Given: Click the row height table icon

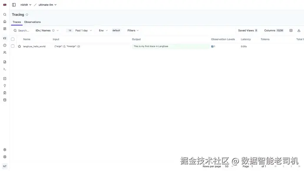Looking at the screenshot, I should click(x=291, y=30).
